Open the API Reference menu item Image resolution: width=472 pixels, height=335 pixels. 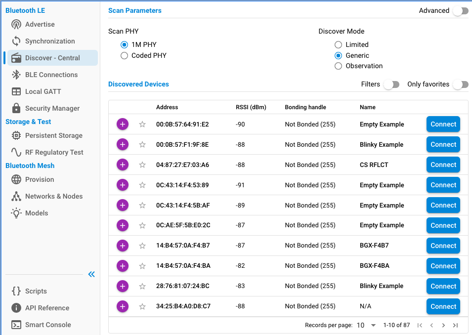click(47, 308)
